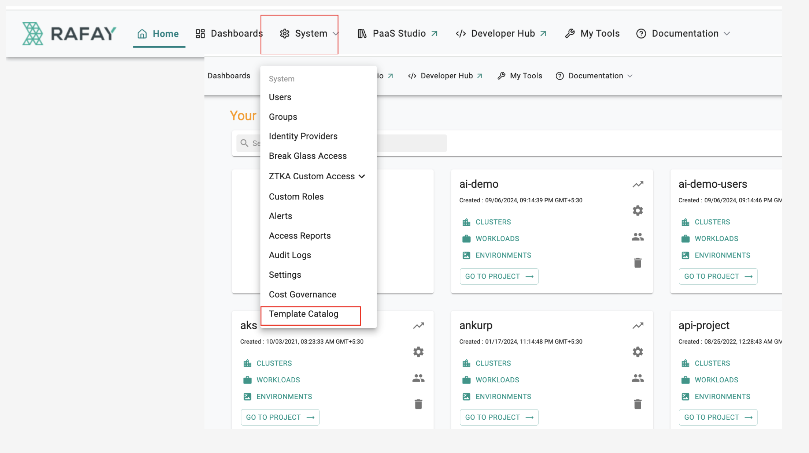This screenshot has width=809, height=453.
Task: Click GO TO PROJECT button for ankurp
Action: pos(498,417)
